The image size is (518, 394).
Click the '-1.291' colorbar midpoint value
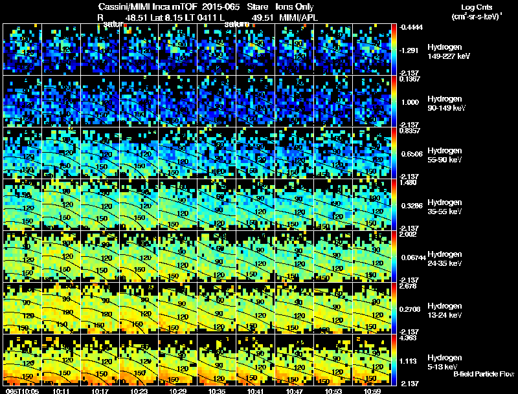409,50
